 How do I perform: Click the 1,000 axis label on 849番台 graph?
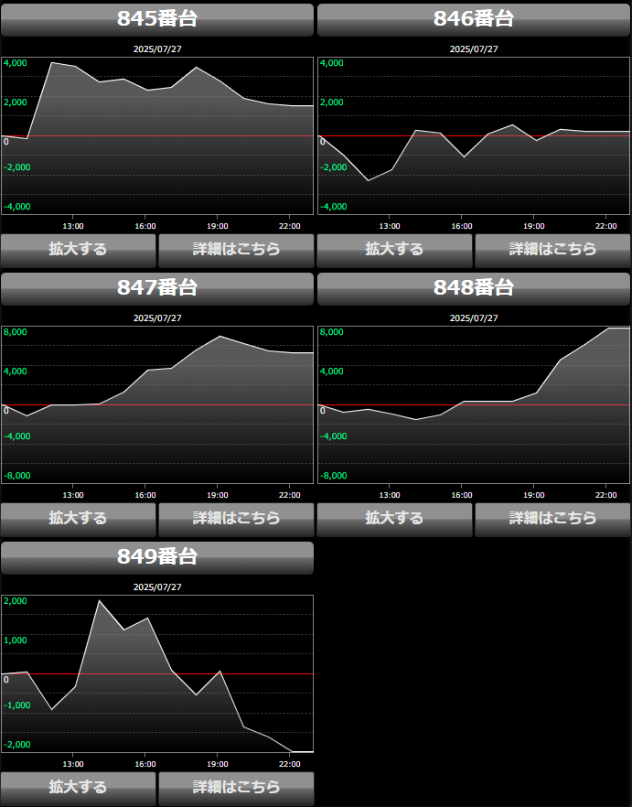coord(15,640)
